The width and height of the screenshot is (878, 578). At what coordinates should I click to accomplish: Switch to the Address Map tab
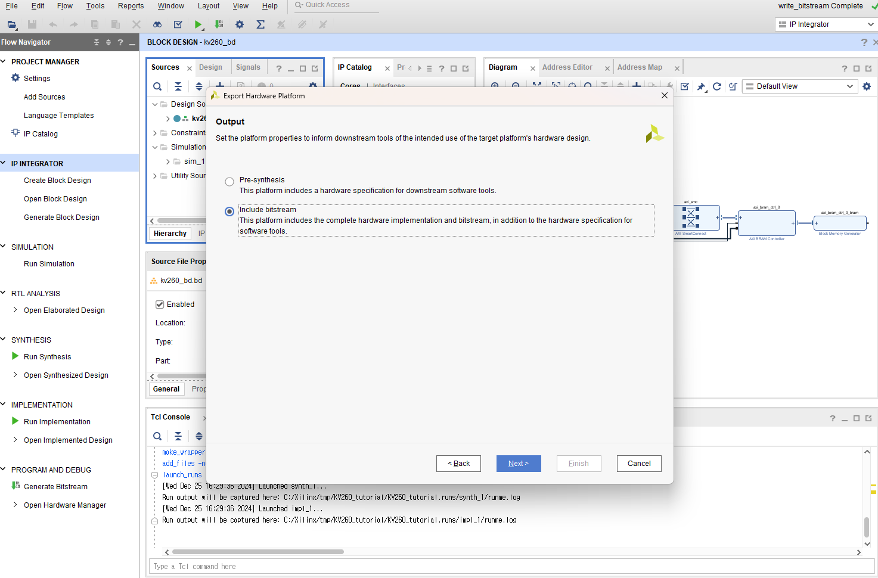(x=640, y=67)
